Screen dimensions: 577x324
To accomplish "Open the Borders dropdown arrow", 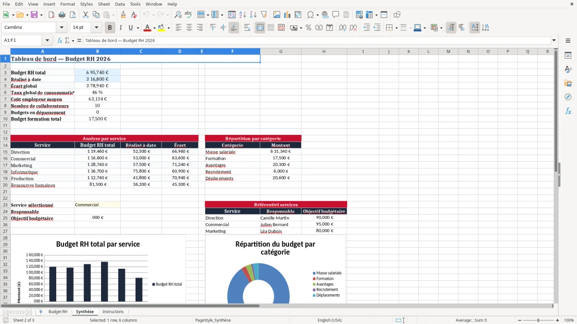I will coord(396,28).
